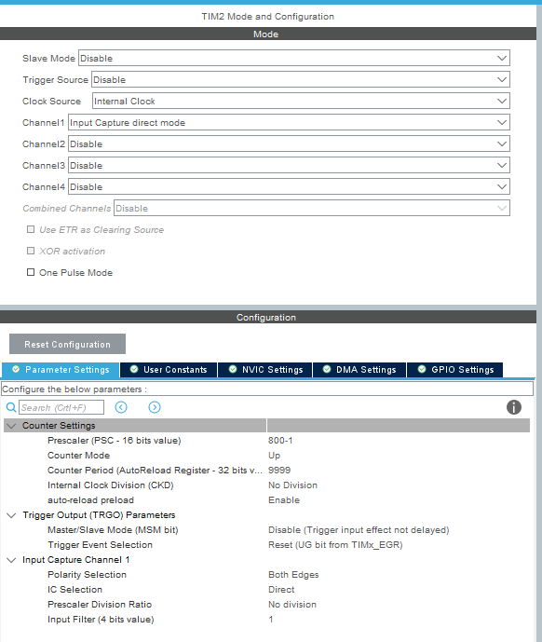Click the IC Selection label

tap(75, 590)
